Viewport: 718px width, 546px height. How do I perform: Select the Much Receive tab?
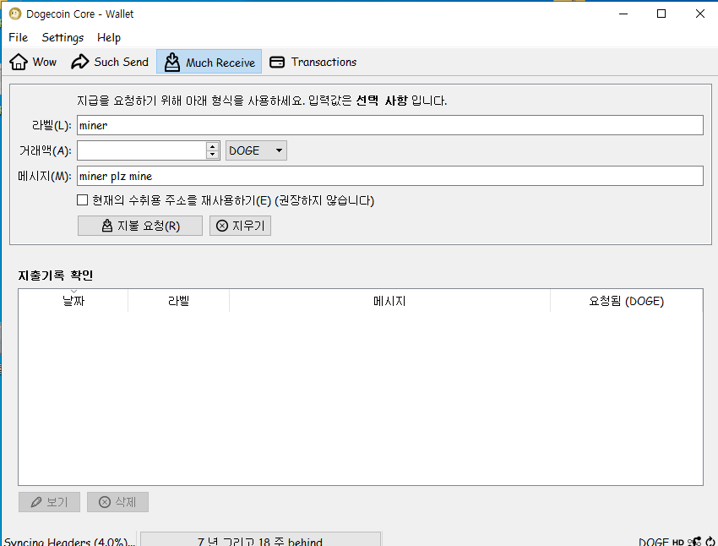click(209, 62)
